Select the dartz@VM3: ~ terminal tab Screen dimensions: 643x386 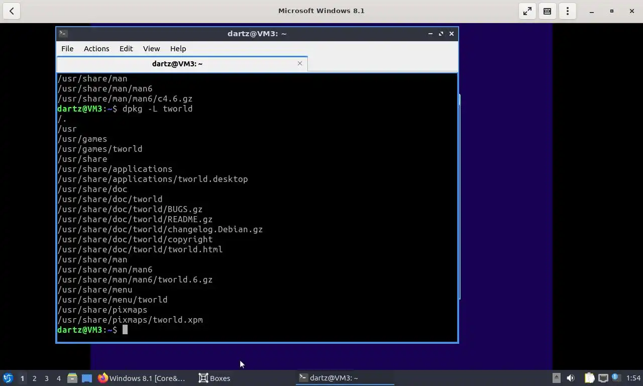coord(177,64)
